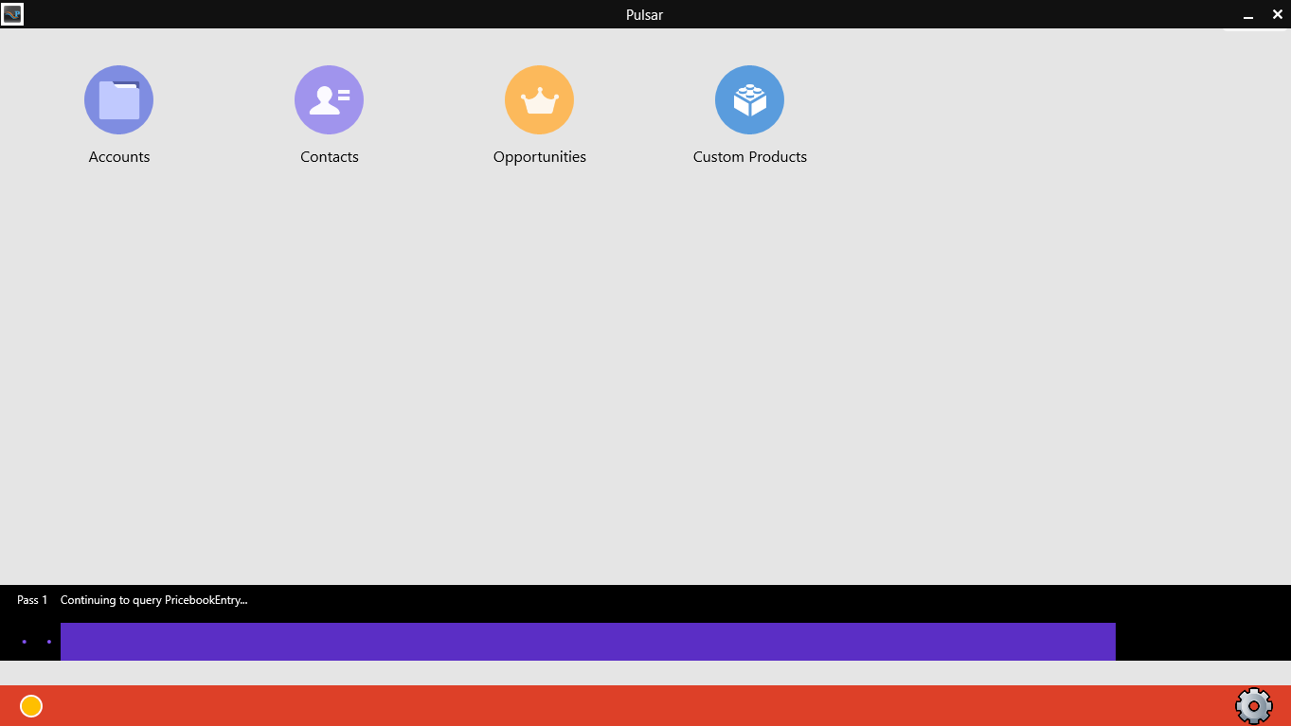This screenshot has height=726, width=1291.
Task: Click the Pulsar app icon in the title bar
Action: coord(12,14)
